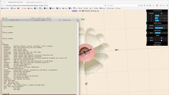Open the Dic bookmark
Screen dimensions: 169x95
[41, 8]
